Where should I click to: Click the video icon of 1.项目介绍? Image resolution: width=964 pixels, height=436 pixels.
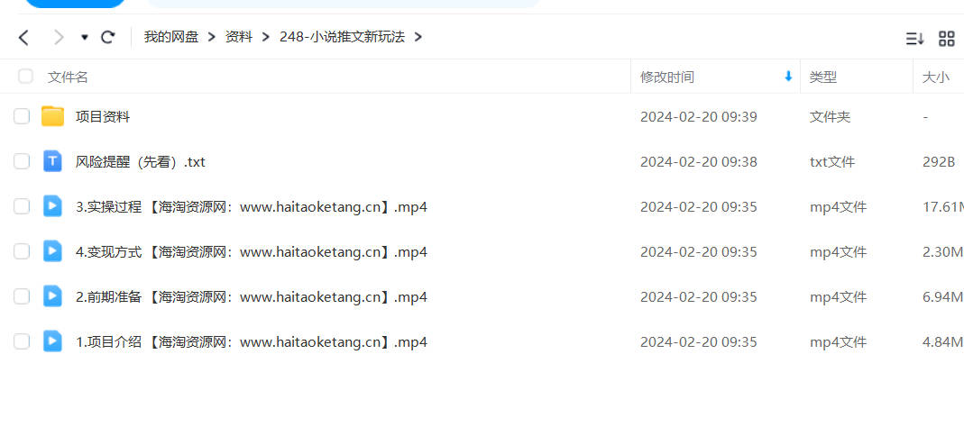(x=53, y=341)
